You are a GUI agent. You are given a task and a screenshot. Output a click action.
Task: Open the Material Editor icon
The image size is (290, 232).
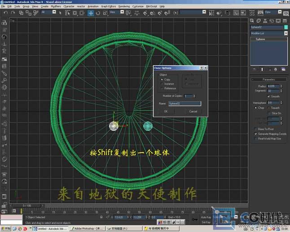[252, 13]
